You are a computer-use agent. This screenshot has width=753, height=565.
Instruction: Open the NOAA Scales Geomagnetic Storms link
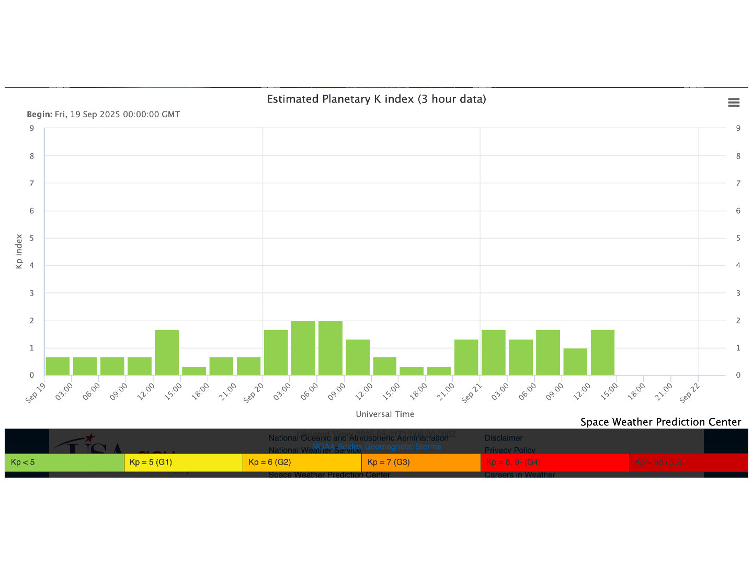coord(376,447)
